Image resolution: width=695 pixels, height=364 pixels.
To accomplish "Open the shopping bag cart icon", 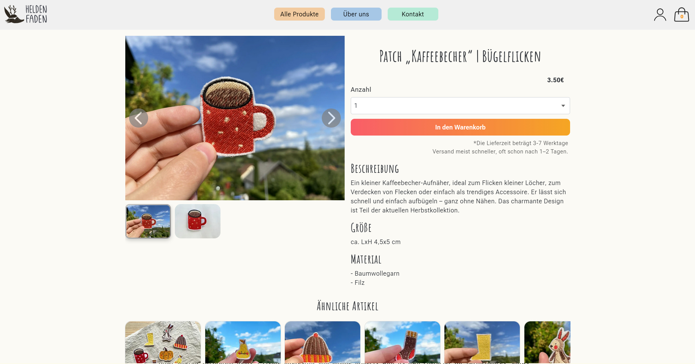I will [x=682, y=15].
